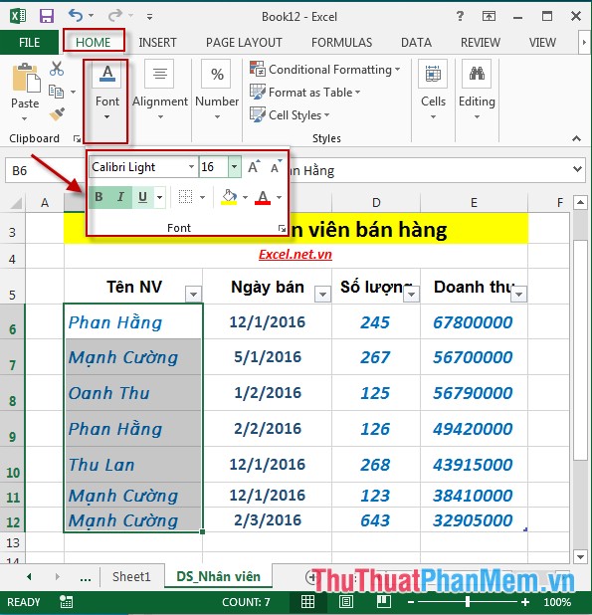Click the zoom in plus icon
Screen dimensions: 592x615
click(x=525, y=602)
